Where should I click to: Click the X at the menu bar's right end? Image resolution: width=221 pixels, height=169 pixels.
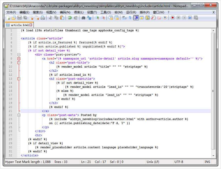[x=214, y=12]
